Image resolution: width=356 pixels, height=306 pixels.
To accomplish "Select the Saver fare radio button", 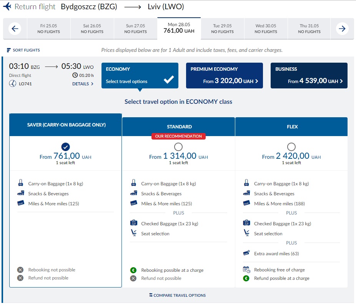I will click(65, 146).
